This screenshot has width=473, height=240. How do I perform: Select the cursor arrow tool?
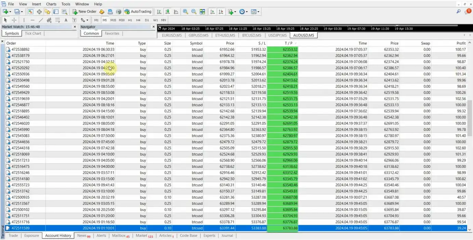(5, 20)
